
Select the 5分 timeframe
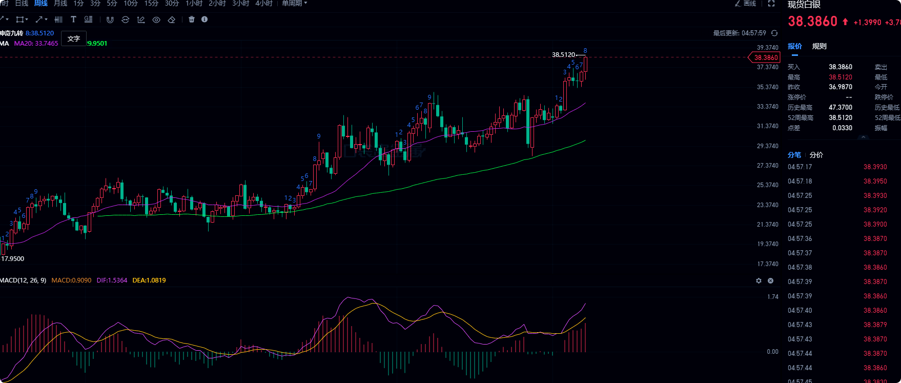click(x=112, y=3)
